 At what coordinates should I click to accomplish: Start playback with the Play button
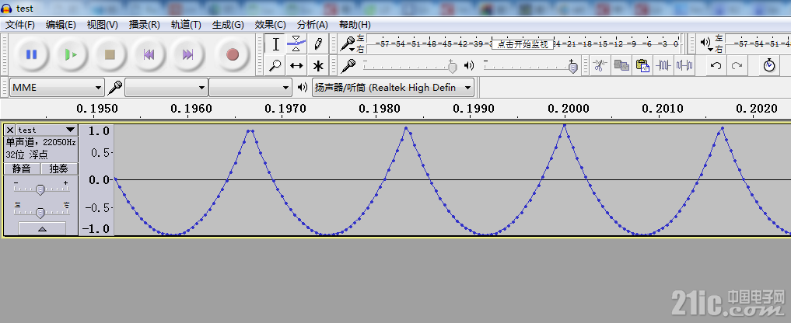coord(71,54)
